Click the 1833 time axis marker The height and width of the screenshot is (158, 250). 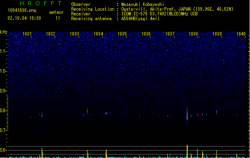click(74, 34)
